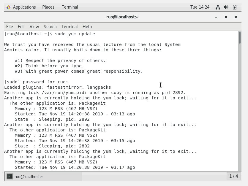Open the Help menu
248x186 pixels.
tap(87, 27)
